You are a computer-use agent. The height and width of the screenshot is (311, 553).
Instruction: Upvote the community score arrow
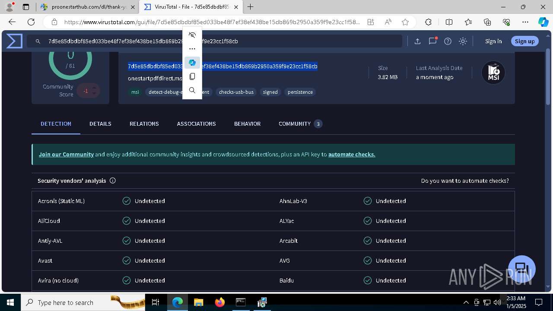[x=94, y=88]
